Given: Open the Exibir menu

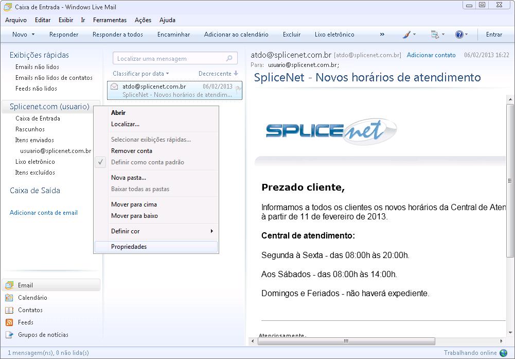Looking at the screenshot, I should coord(66,20).
